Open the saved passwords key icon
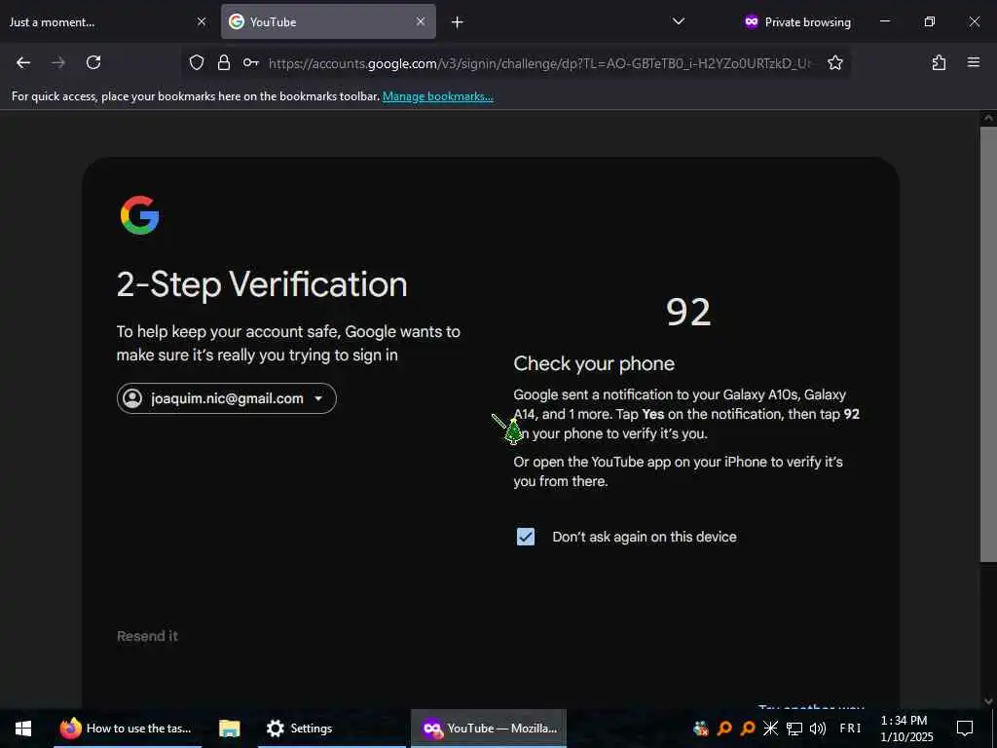997x748 pixels. click(250, 62)
